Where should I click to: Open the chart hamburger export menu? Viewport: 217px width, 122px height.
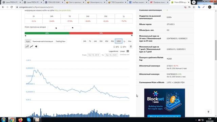[128, 51]
